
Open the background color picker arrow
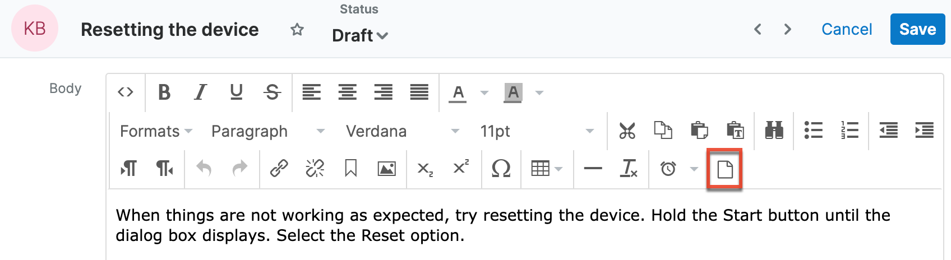click(539, 92)
